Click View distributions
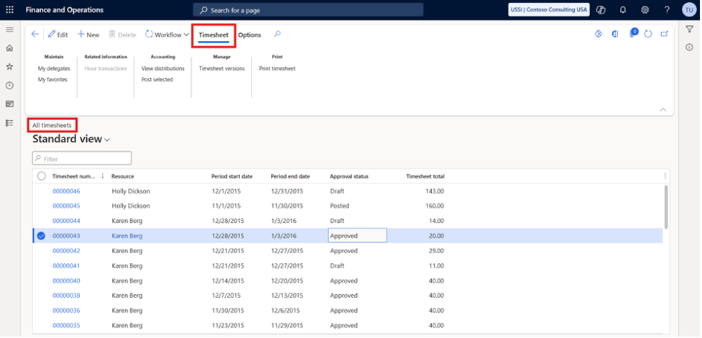 163,68
